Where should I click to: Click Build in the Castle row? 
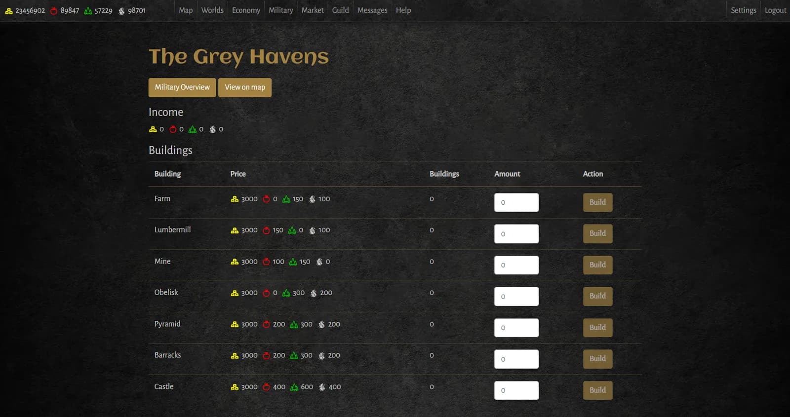tap(597, 390)
